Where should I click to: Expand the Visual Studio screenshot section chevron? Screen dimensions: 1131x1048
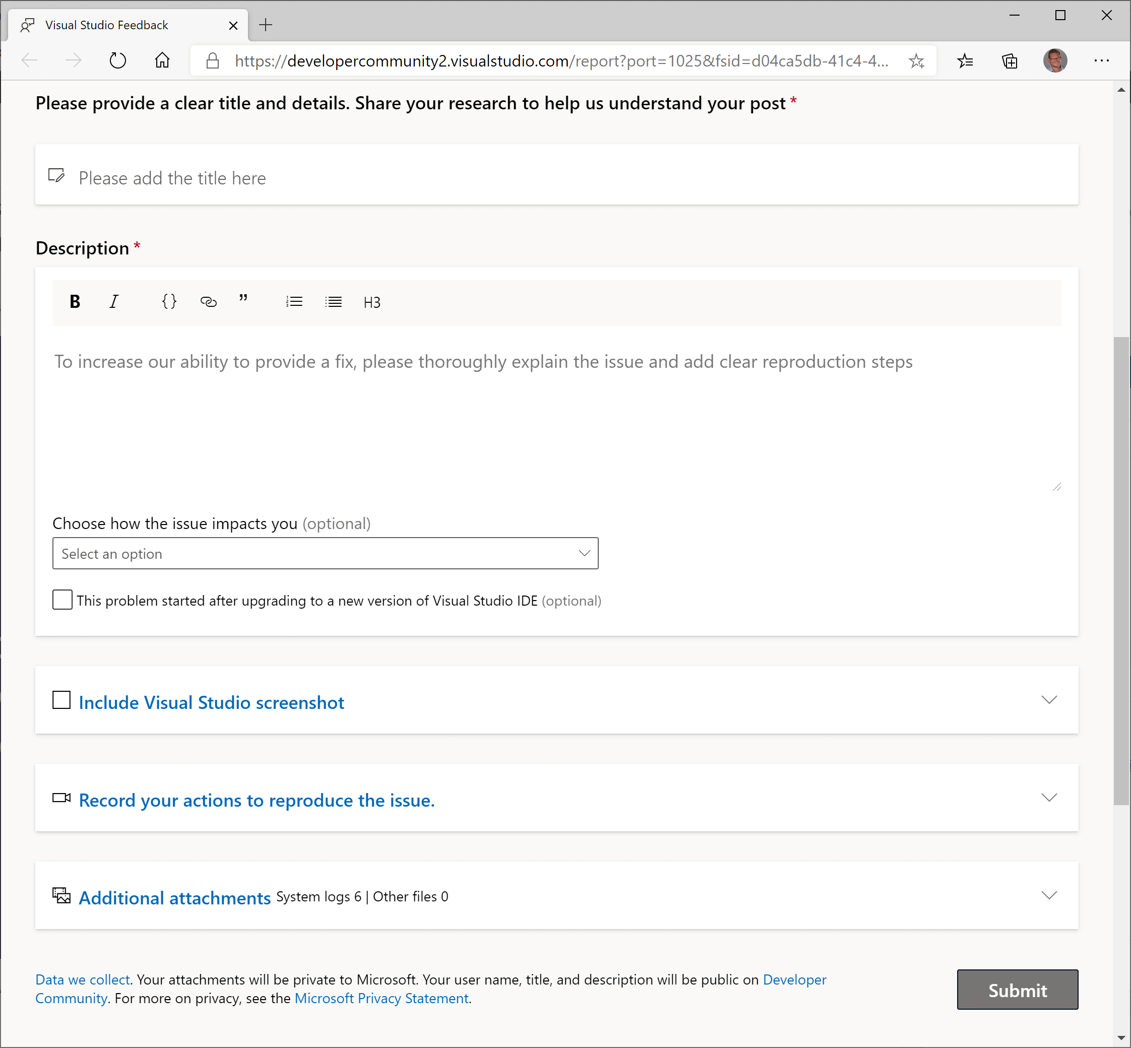pos(1049,700)
